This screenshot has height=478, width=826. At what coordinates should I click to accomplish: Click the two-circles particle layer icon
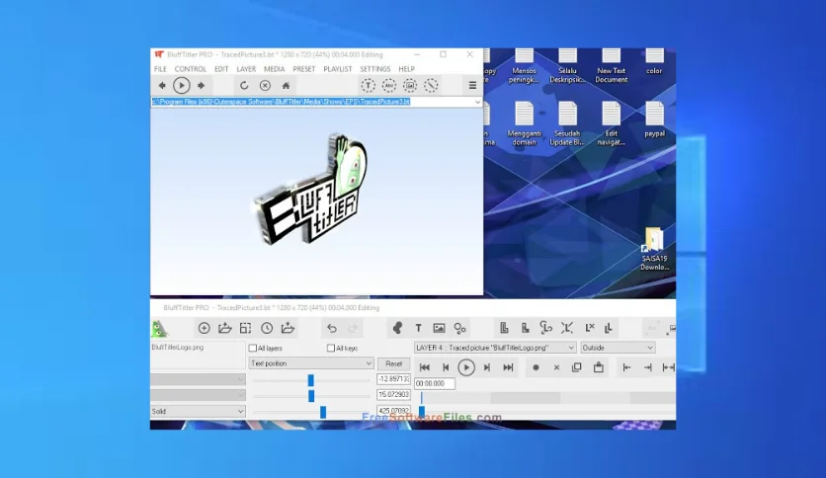tap(459, 329)
